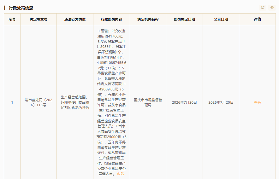Click the penalty content text starting 1.警告

[111, 102]
